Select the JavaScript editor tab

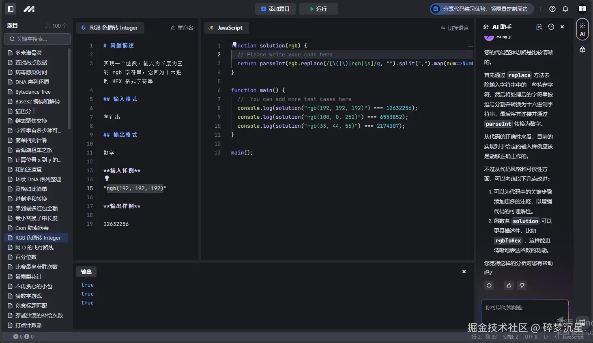click(x=226, y=28)
